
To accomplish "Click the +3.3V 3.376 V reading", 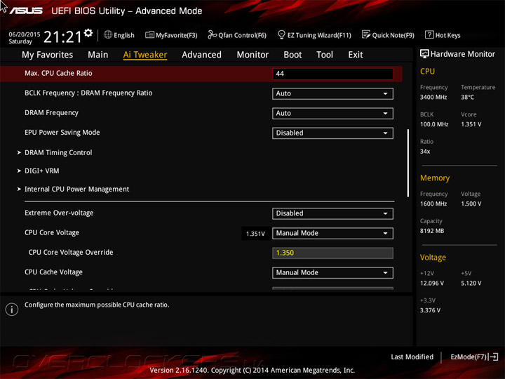I will pos(430,310).
